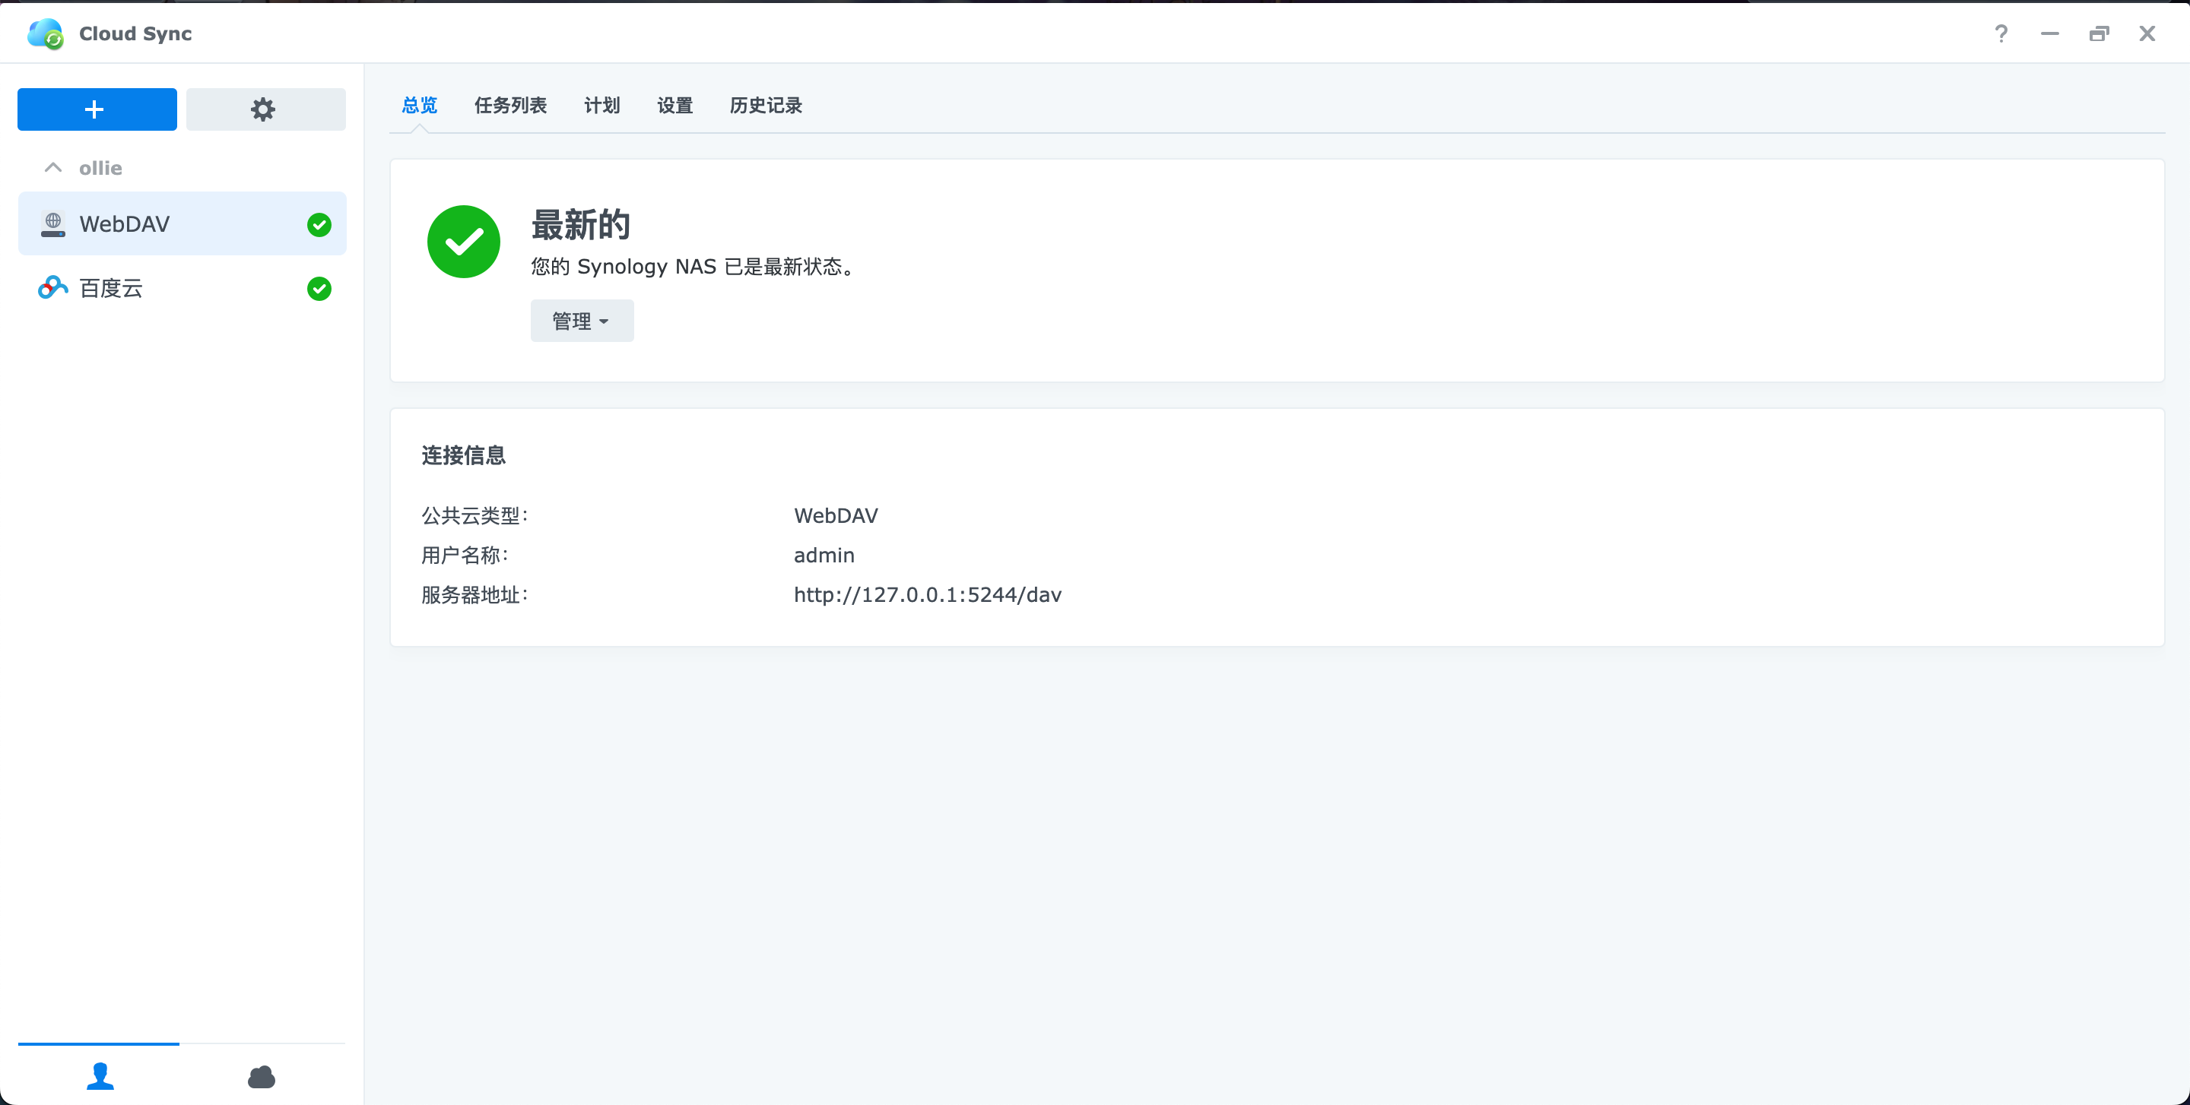Open the help question mark icon
This screenshot has height=1105, width=2190.
tap(2001, 33)
